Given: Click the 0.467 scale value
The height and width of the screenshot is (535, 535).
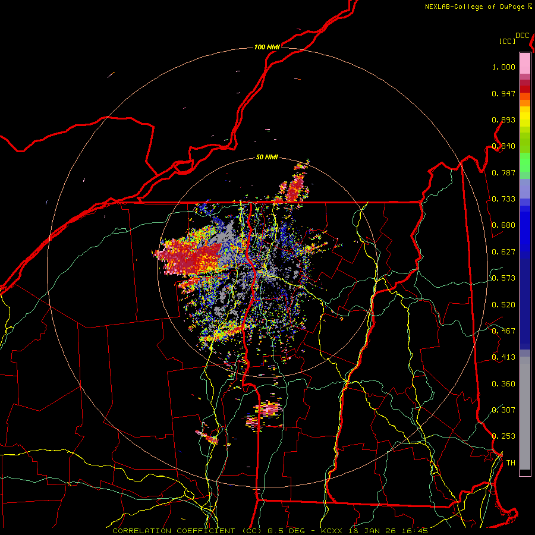Looking at the screenshot, I should [x=503, y=331].
